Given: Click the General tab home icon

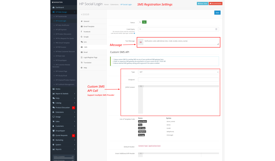Looking at the screenshot, I should click(82, 21).
